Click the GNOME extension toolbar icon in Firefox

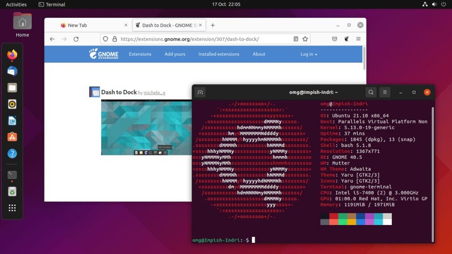[x=347, y=39]
